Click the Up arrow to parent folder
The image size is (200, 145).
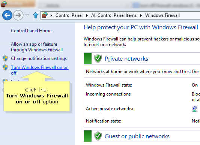[x=36, y=15]
